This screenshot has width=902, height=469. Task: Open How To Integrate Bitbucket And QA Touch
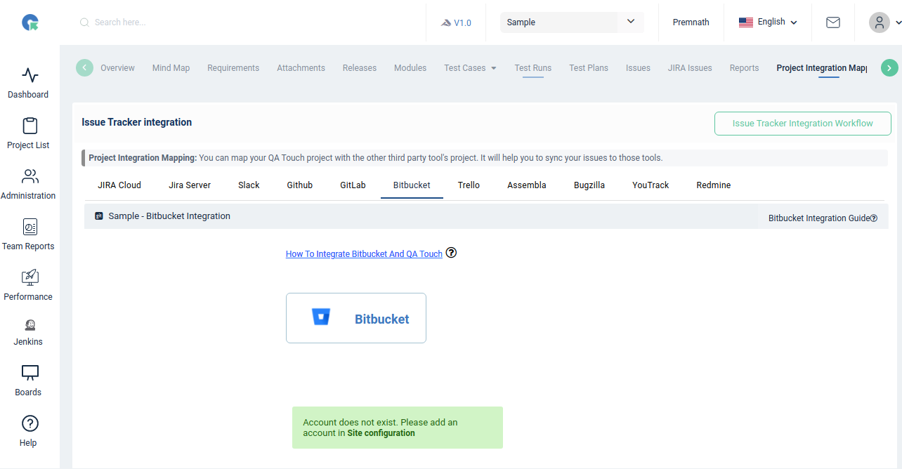[364, 253]
